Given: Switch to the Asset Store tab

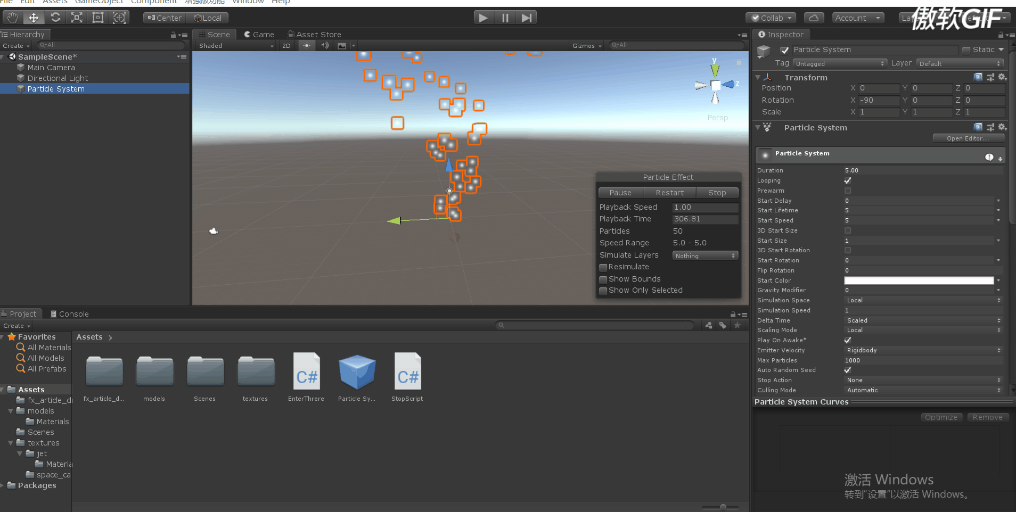Looking at the screenshot, I should click(x=314, y=35).
